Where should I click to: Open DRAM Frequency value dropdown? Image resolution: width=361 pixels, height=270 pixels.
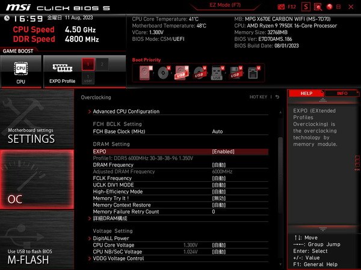click(219, 165)
